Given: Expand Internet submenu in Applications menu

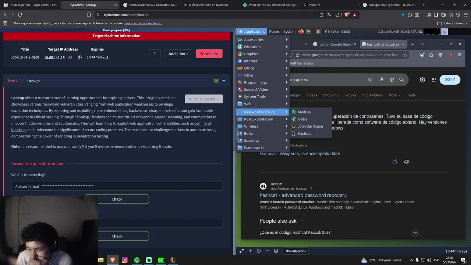Looking at the screenshot, I should 263,61.
